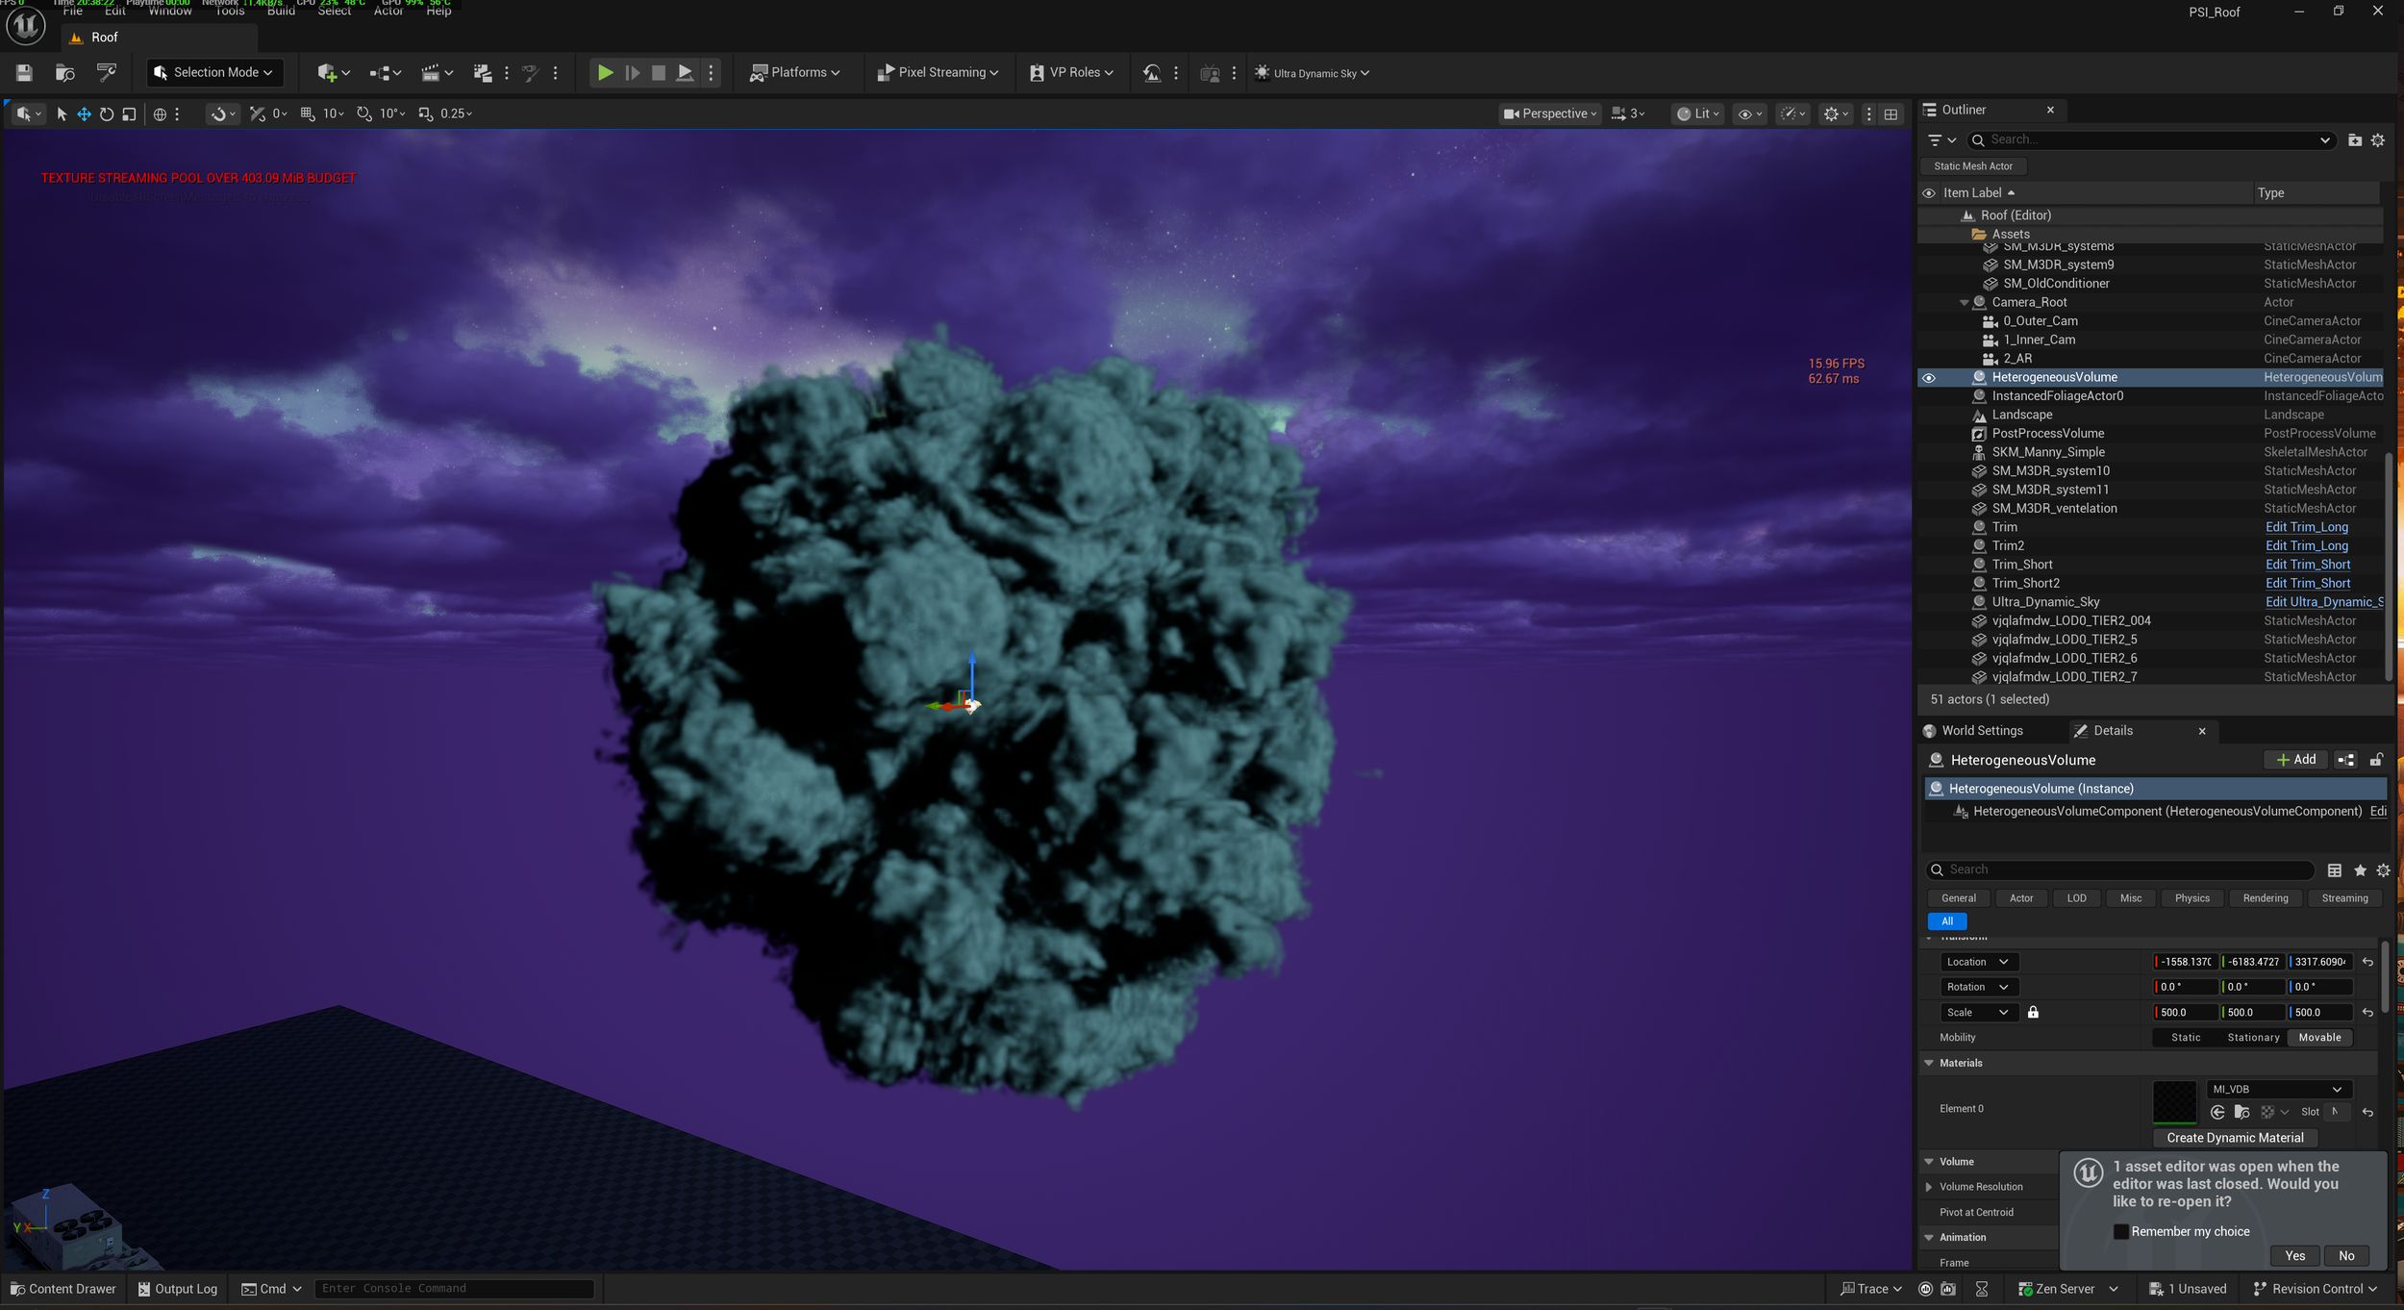Lock the scale ratio padlock
2404x1310 pixels.
coord(2033,1012)
